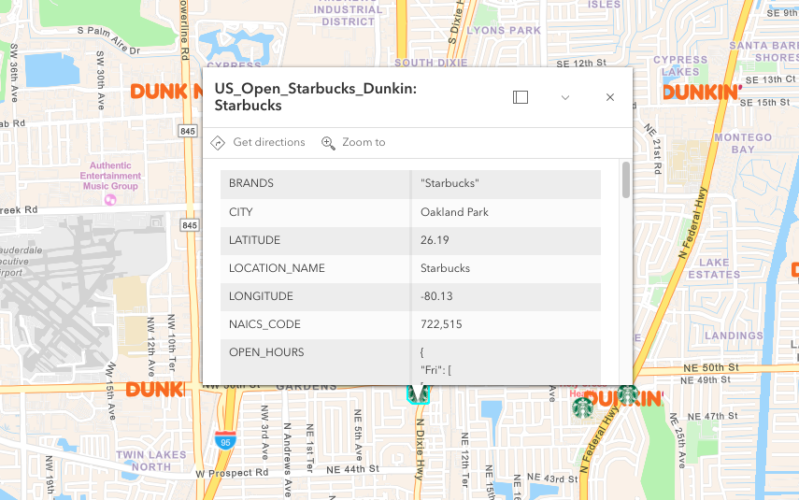Viewport: 799px width, 500px height.
Task: Select the NAICS_CODE value 722,515
Action: [441, 324]
